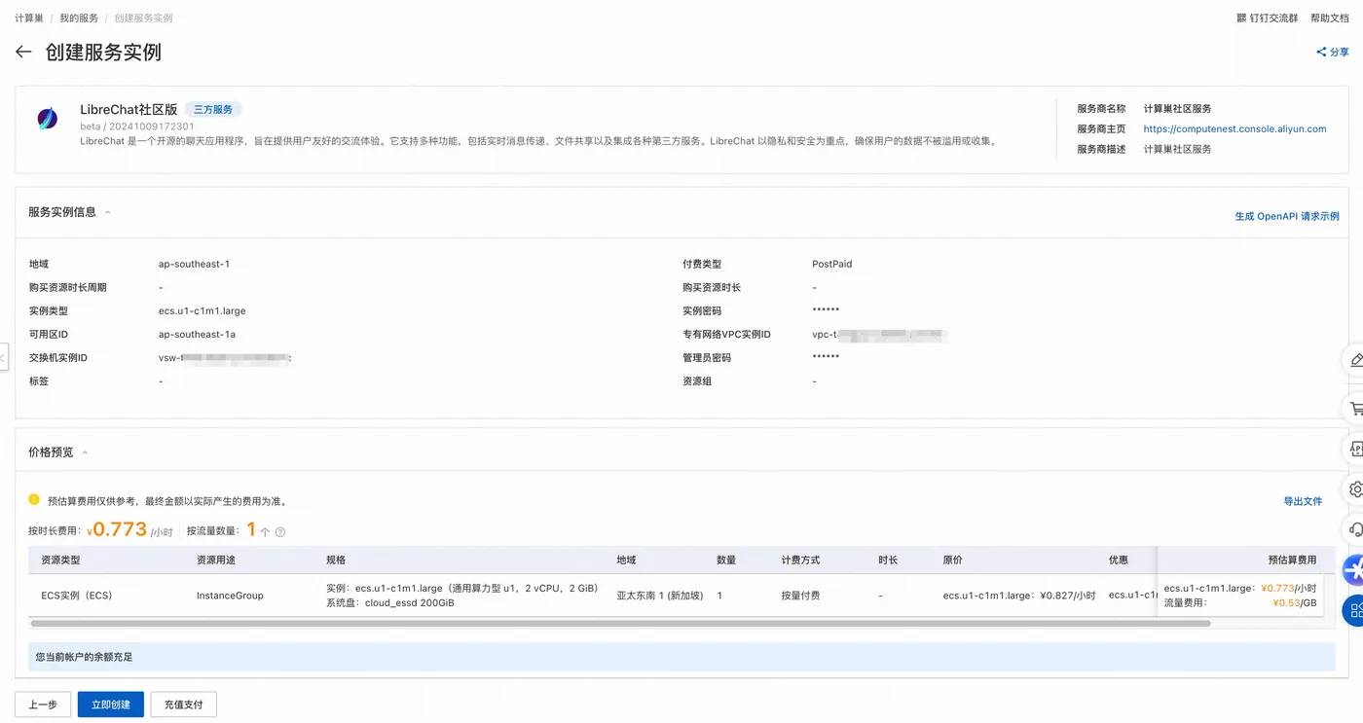Click the 创建服务实例 breadcrumb text
The width and height of the screenshot is (1363, 723).
point(143,18)
